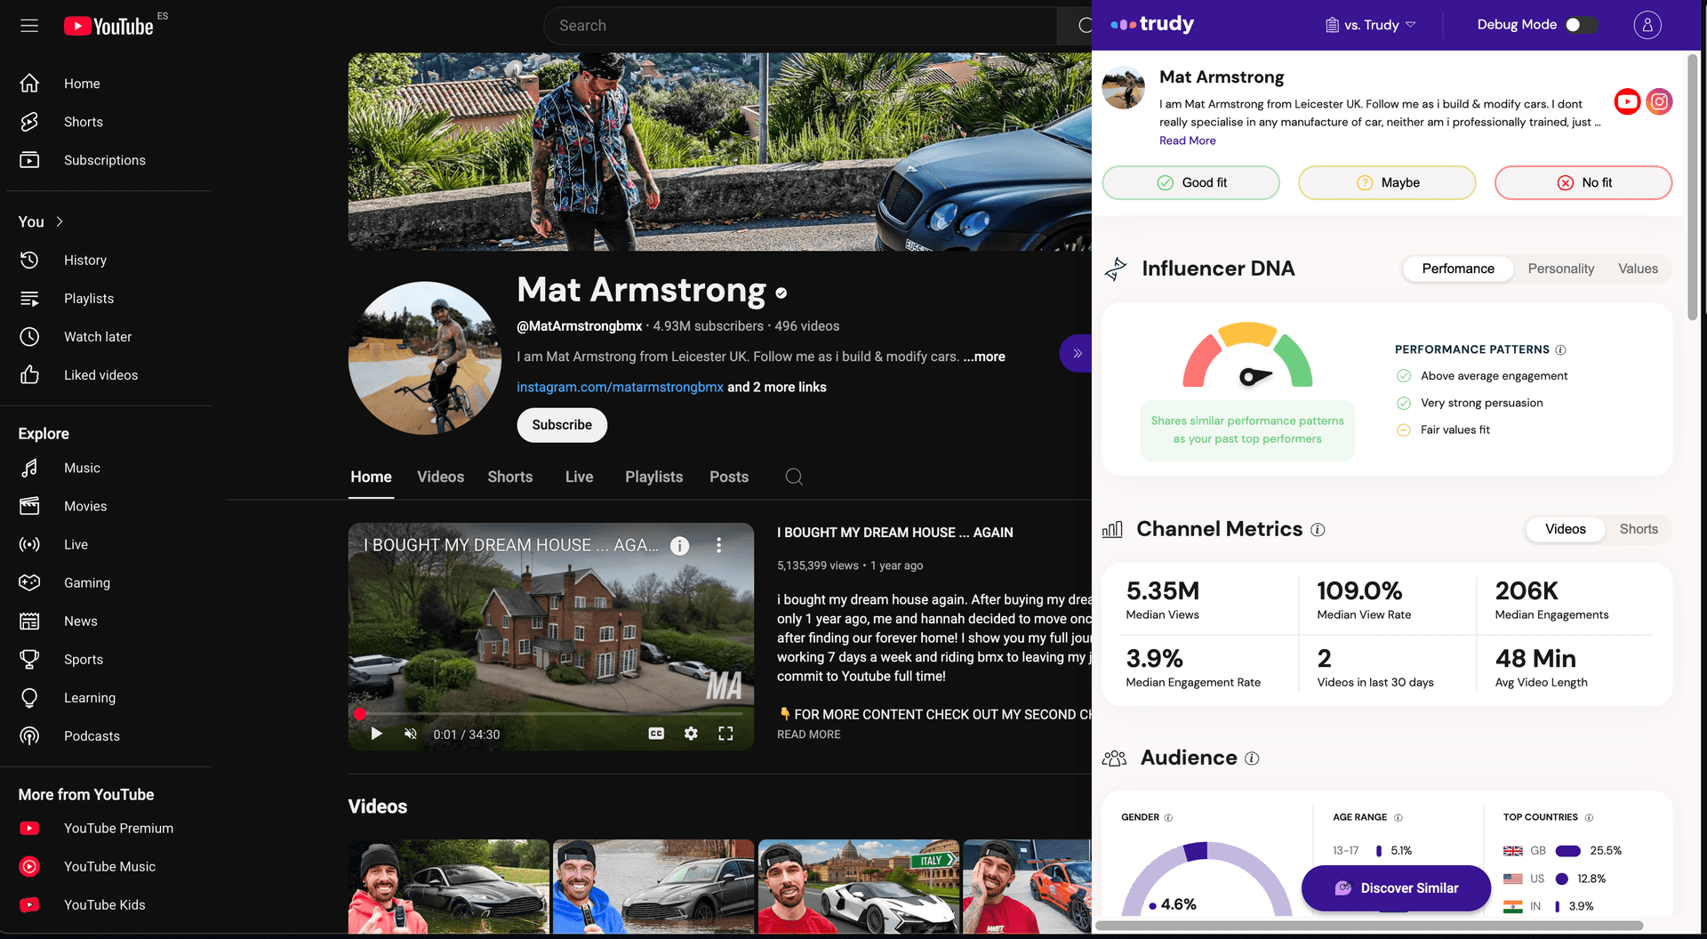Select the channel Home tab
The height and width of the screenshot is (939, 1707).
coord(371,478)
